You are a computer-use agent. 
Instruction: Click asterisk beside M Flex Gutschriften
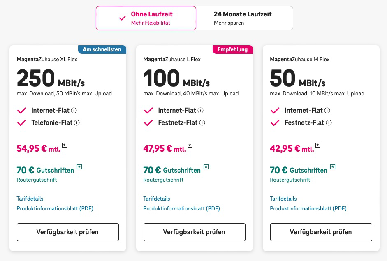point(333,167)
